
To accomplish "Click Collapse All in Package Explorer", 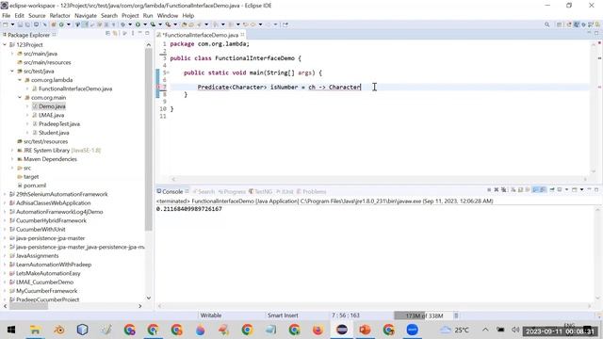I will point(107,34).
